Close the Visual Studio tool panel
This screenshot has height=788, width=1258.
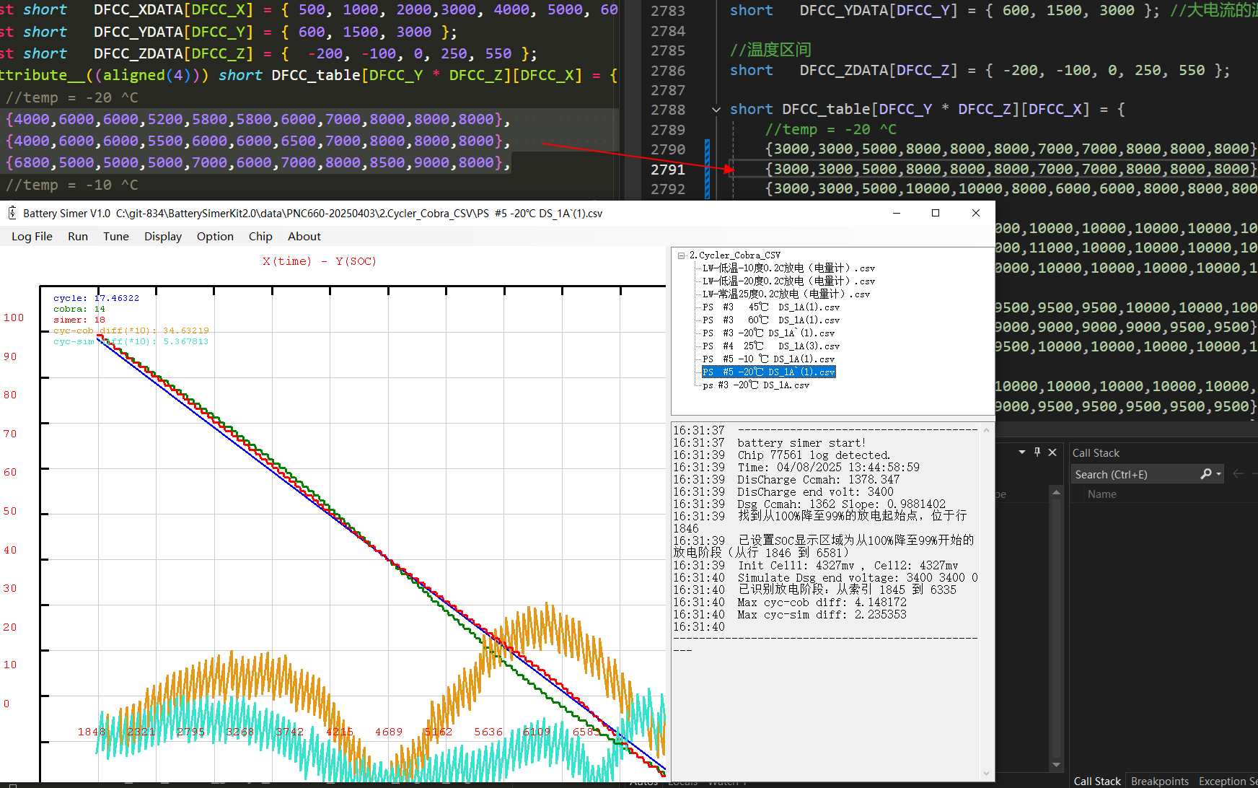coord(1052,452)
